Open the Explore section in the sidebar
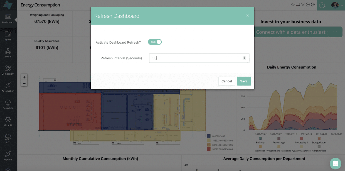This screenshot has height=171, width=345. 8,156
